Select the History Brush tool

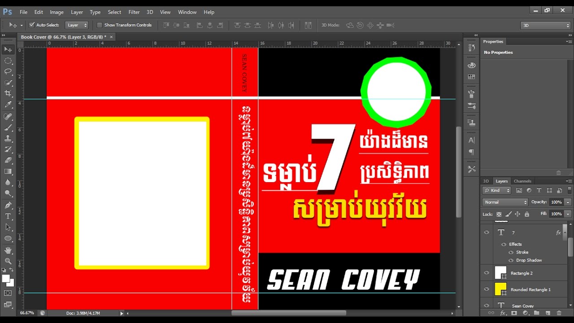[8, 149]
